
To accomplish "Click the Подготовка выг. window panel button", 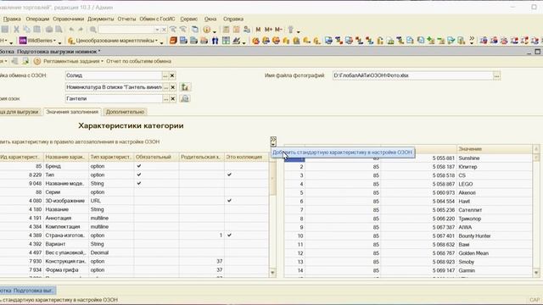I will click(x=27, y=291).
